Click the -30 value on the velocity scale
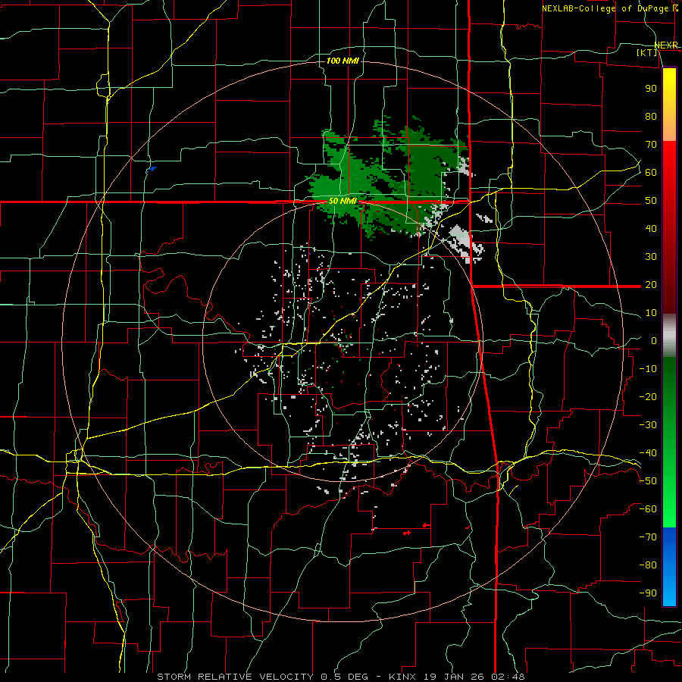Screen dimensions: 682x682 (x=648, y=425)
